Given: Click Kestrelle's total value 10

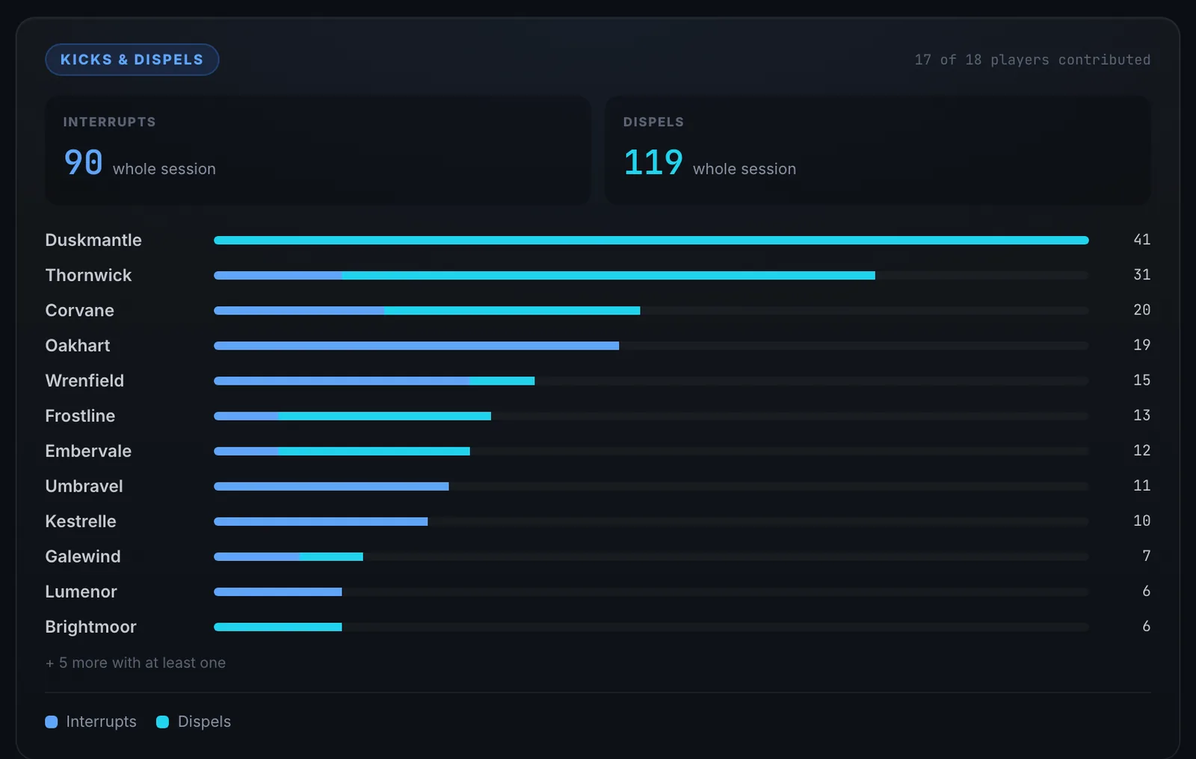Looking at the screenshot, I should 1141,521.
